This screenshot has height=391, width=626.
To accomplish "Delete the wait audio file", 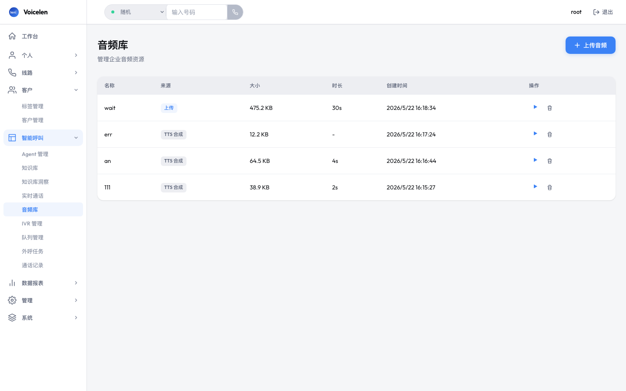I will pos(549,108).
